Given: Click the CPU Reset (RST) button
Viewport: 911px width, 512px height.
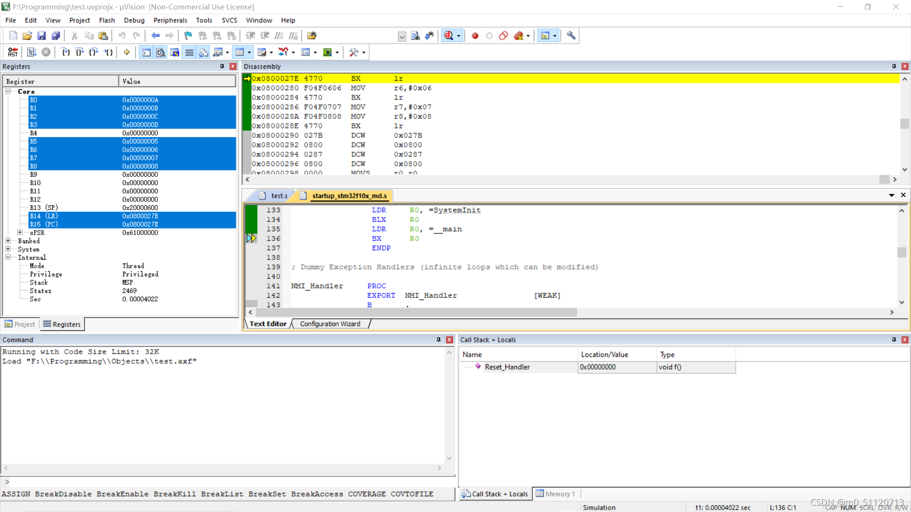Looking at the screenshot, I should (13, 52).
